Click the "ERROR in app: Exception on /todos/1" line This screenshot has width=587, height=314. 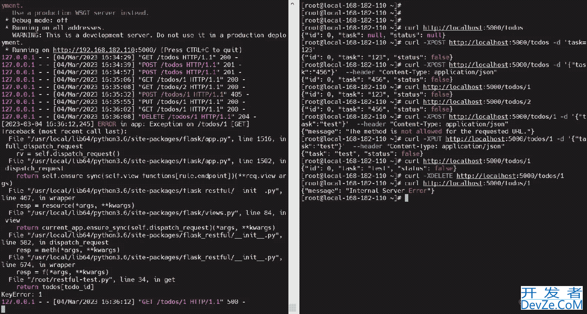click(125, 124)
